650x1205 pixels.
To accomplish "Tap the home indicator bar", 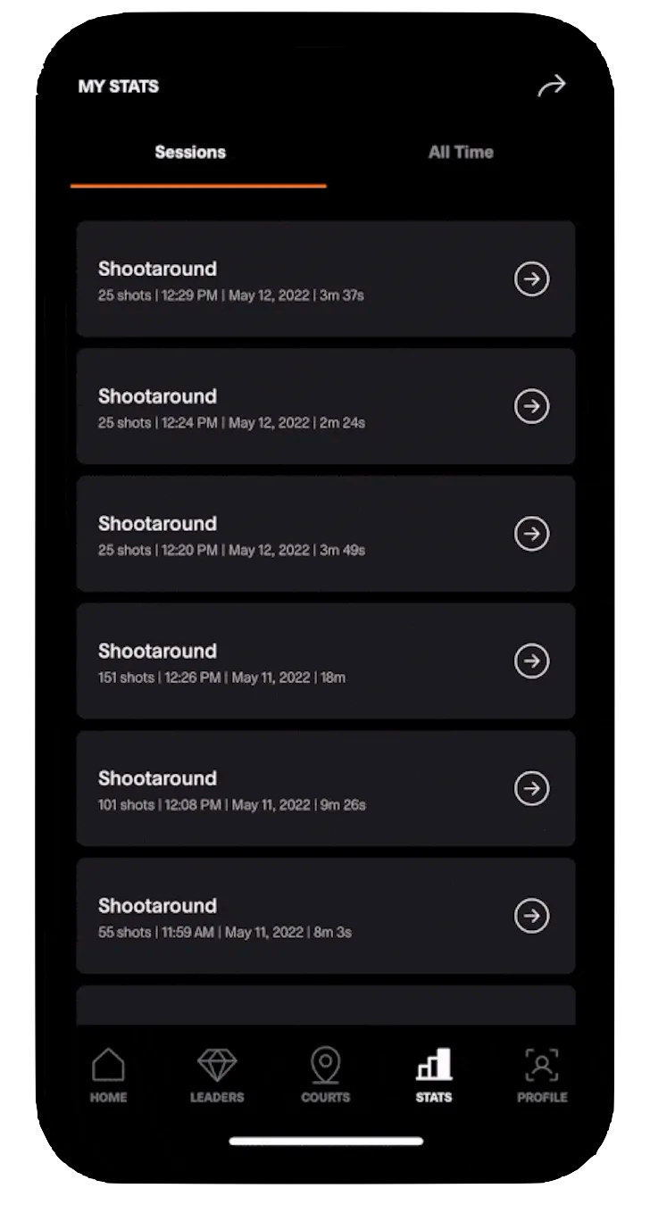I will [x=326, y=1141].
